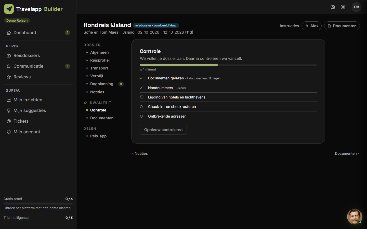Click the Reviews star icon
Image resolution: width=367 pixels, height=229 pixels.
pos(9,77)
